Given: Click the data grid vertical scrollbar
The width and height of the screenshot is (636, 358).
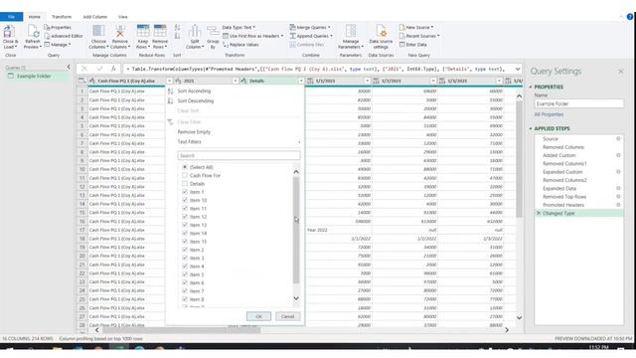Looking at the screenshot, I should [x=519, y=159].
